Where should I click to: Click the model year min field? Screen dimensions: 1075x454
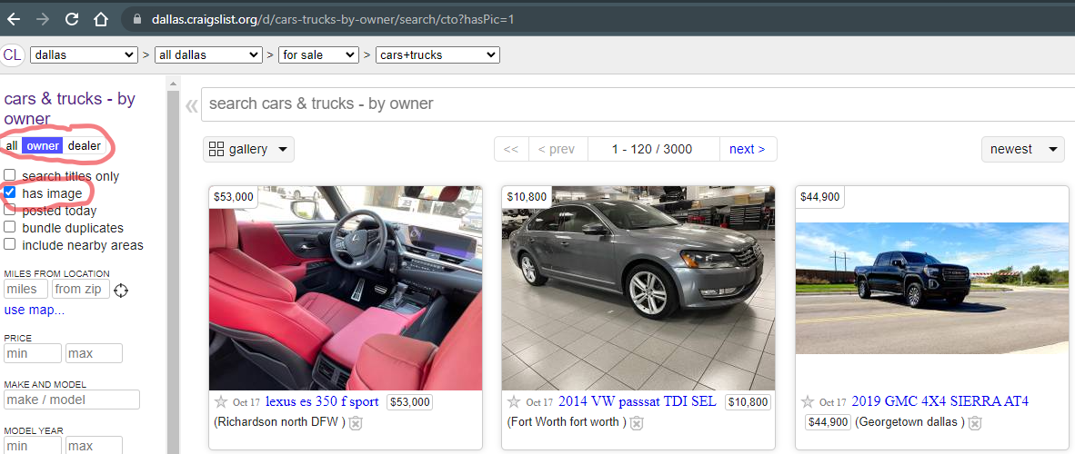(x=33, y=446)
